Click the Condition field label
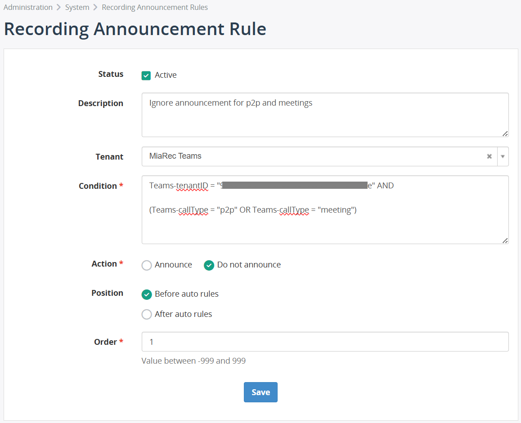 click(x=98, y=186)
